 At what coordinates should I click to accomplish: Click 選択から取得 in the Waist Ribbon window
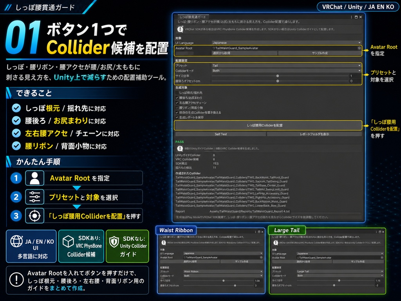click(x=190, y=262)
